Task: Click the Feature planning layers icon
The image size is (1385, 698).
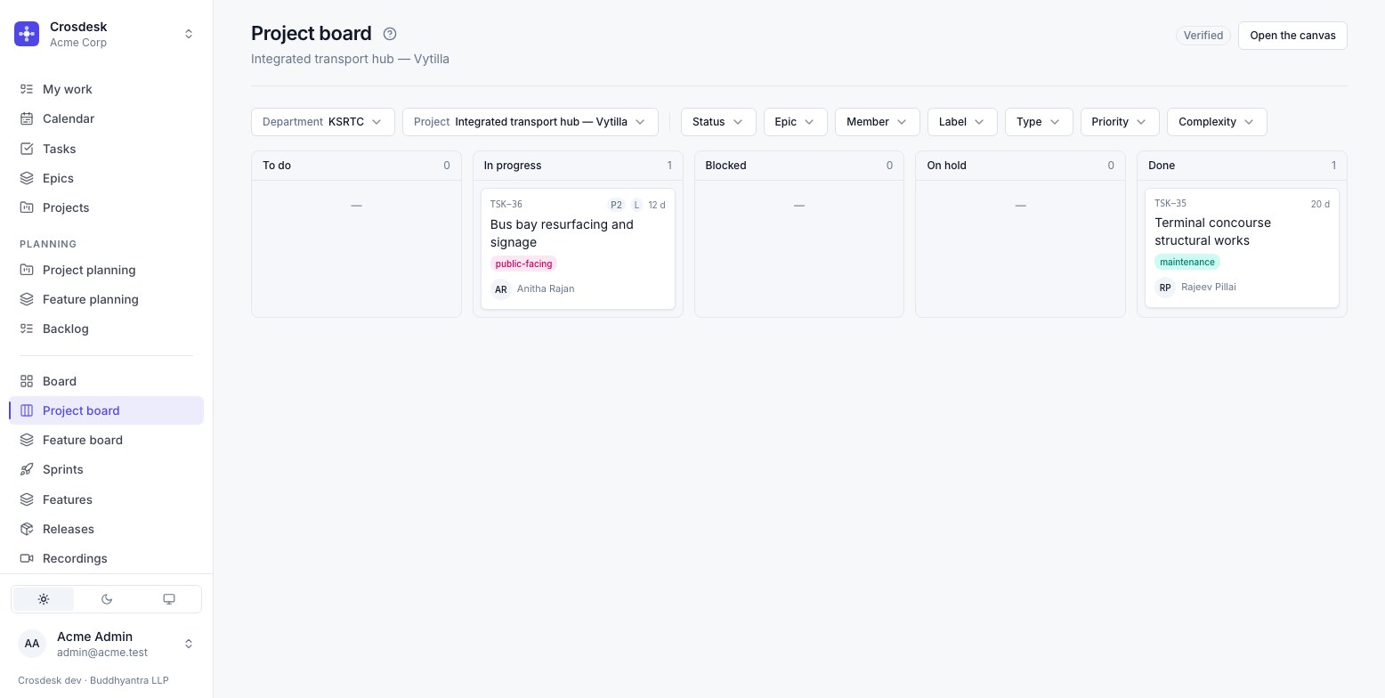Action: coord(27,299)
